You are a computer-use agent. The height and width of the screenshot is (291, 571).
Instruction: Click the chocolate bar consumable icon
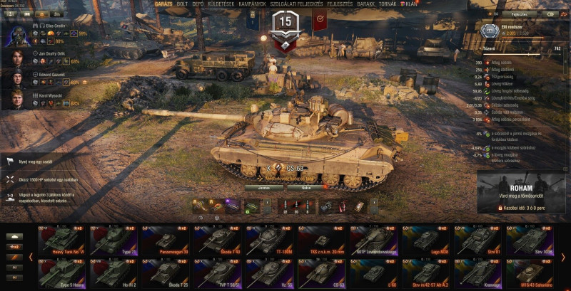359,206
